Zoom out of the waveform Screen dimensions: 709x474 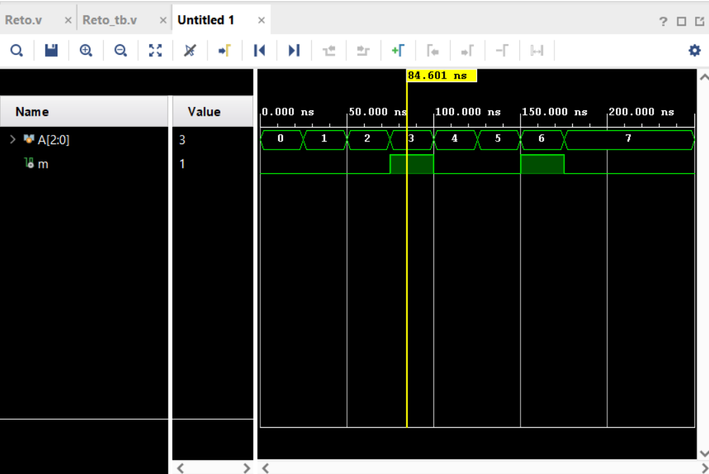120,50
